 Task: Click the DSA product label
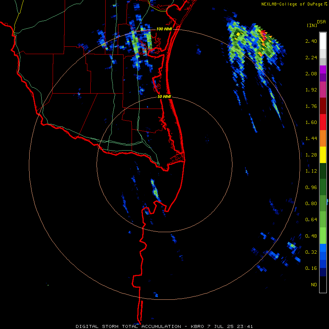pyautogui.click(x=321, y=22)
